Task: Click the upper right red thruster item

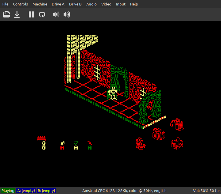Action: coord(177,125)
